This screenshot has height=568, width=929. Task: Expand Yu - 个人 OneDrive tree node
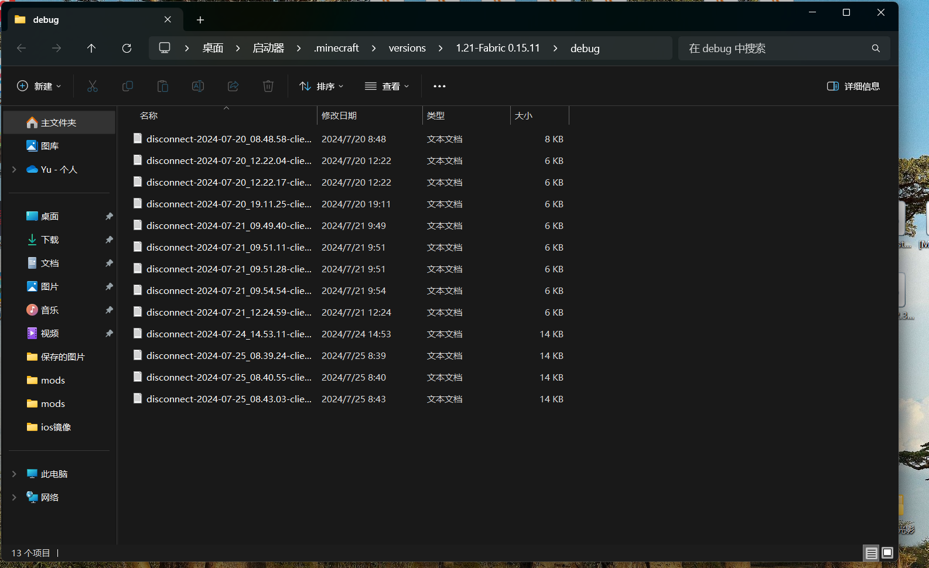tap(14, 169)
